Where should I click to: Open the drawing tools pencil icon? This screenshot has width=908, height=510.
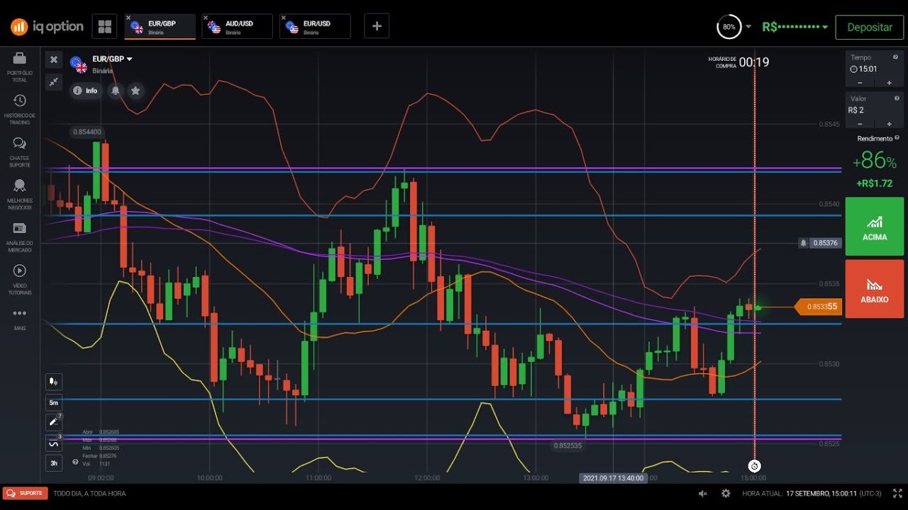pyautogui.click(x=53, y=421)
